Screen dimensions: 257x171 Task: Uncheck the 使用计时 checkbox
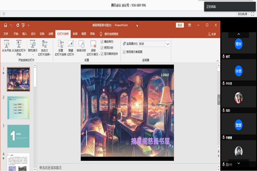pyautogui.click(x=102, y=47)
